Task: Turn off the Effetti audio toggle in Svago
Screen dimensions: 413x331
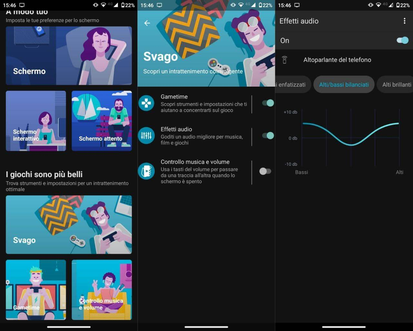Action: click(x=267, y=135)
